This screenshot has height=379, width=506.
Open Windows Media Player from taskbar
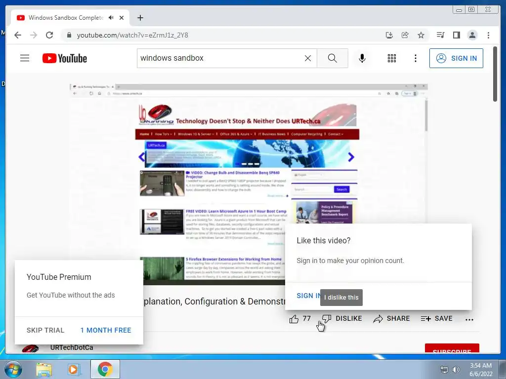[x=74, y=369]
